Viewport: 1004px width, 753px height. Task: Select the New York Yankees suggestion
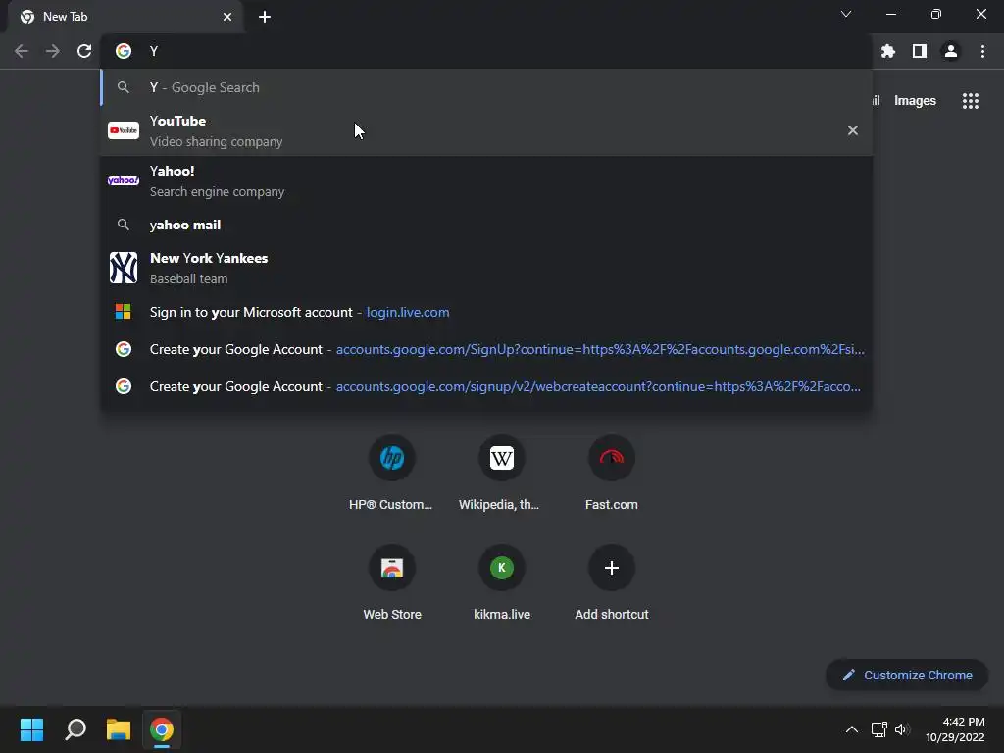(486, 268)
